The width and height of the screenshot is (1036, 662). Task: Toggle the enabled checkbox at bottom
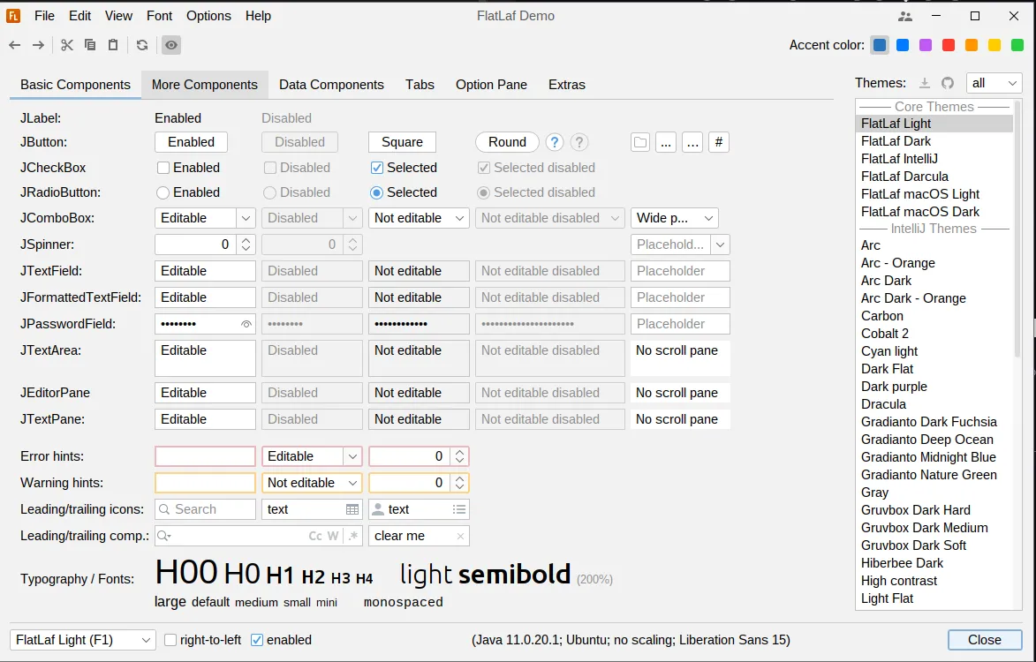257,640
